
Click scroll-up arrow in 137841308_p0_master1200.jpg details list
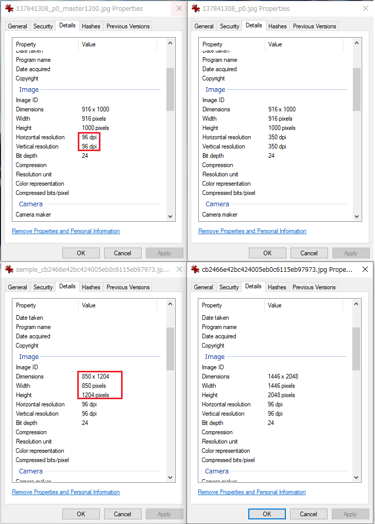170,43
